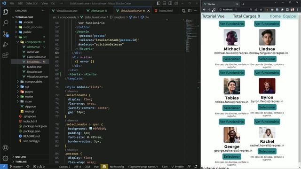Image resolution: width=301 pixels, height=169 pixels.
Task: Click browser back arrow
Action: click(204, 9)
